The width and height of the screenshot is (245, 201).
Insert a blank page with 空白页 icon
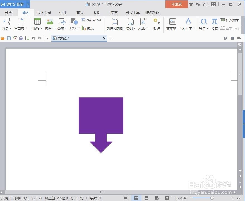point(20,21)
